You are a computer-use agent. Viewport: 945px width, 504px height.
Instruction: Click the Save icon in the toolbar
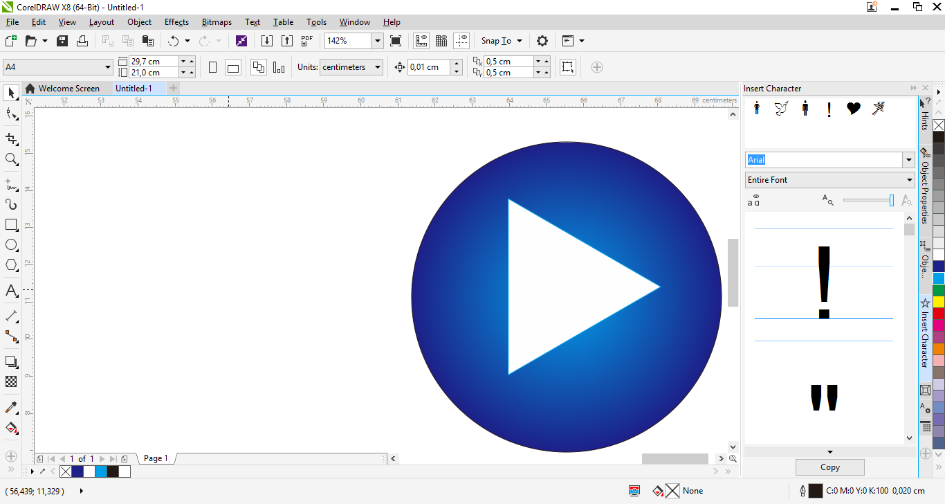[62, 41]
